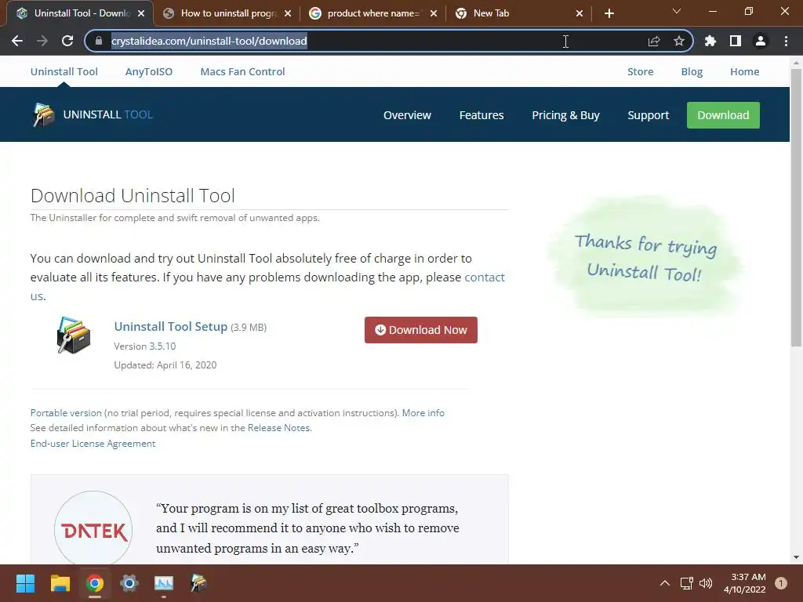Open notification badge in taskbar corner
Image resolution: width=803 pixels, height=602 pixels.
780,583
